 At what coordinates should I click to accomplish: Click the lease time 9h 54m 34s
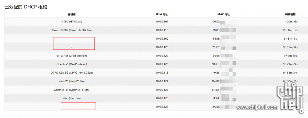[290, 73]
